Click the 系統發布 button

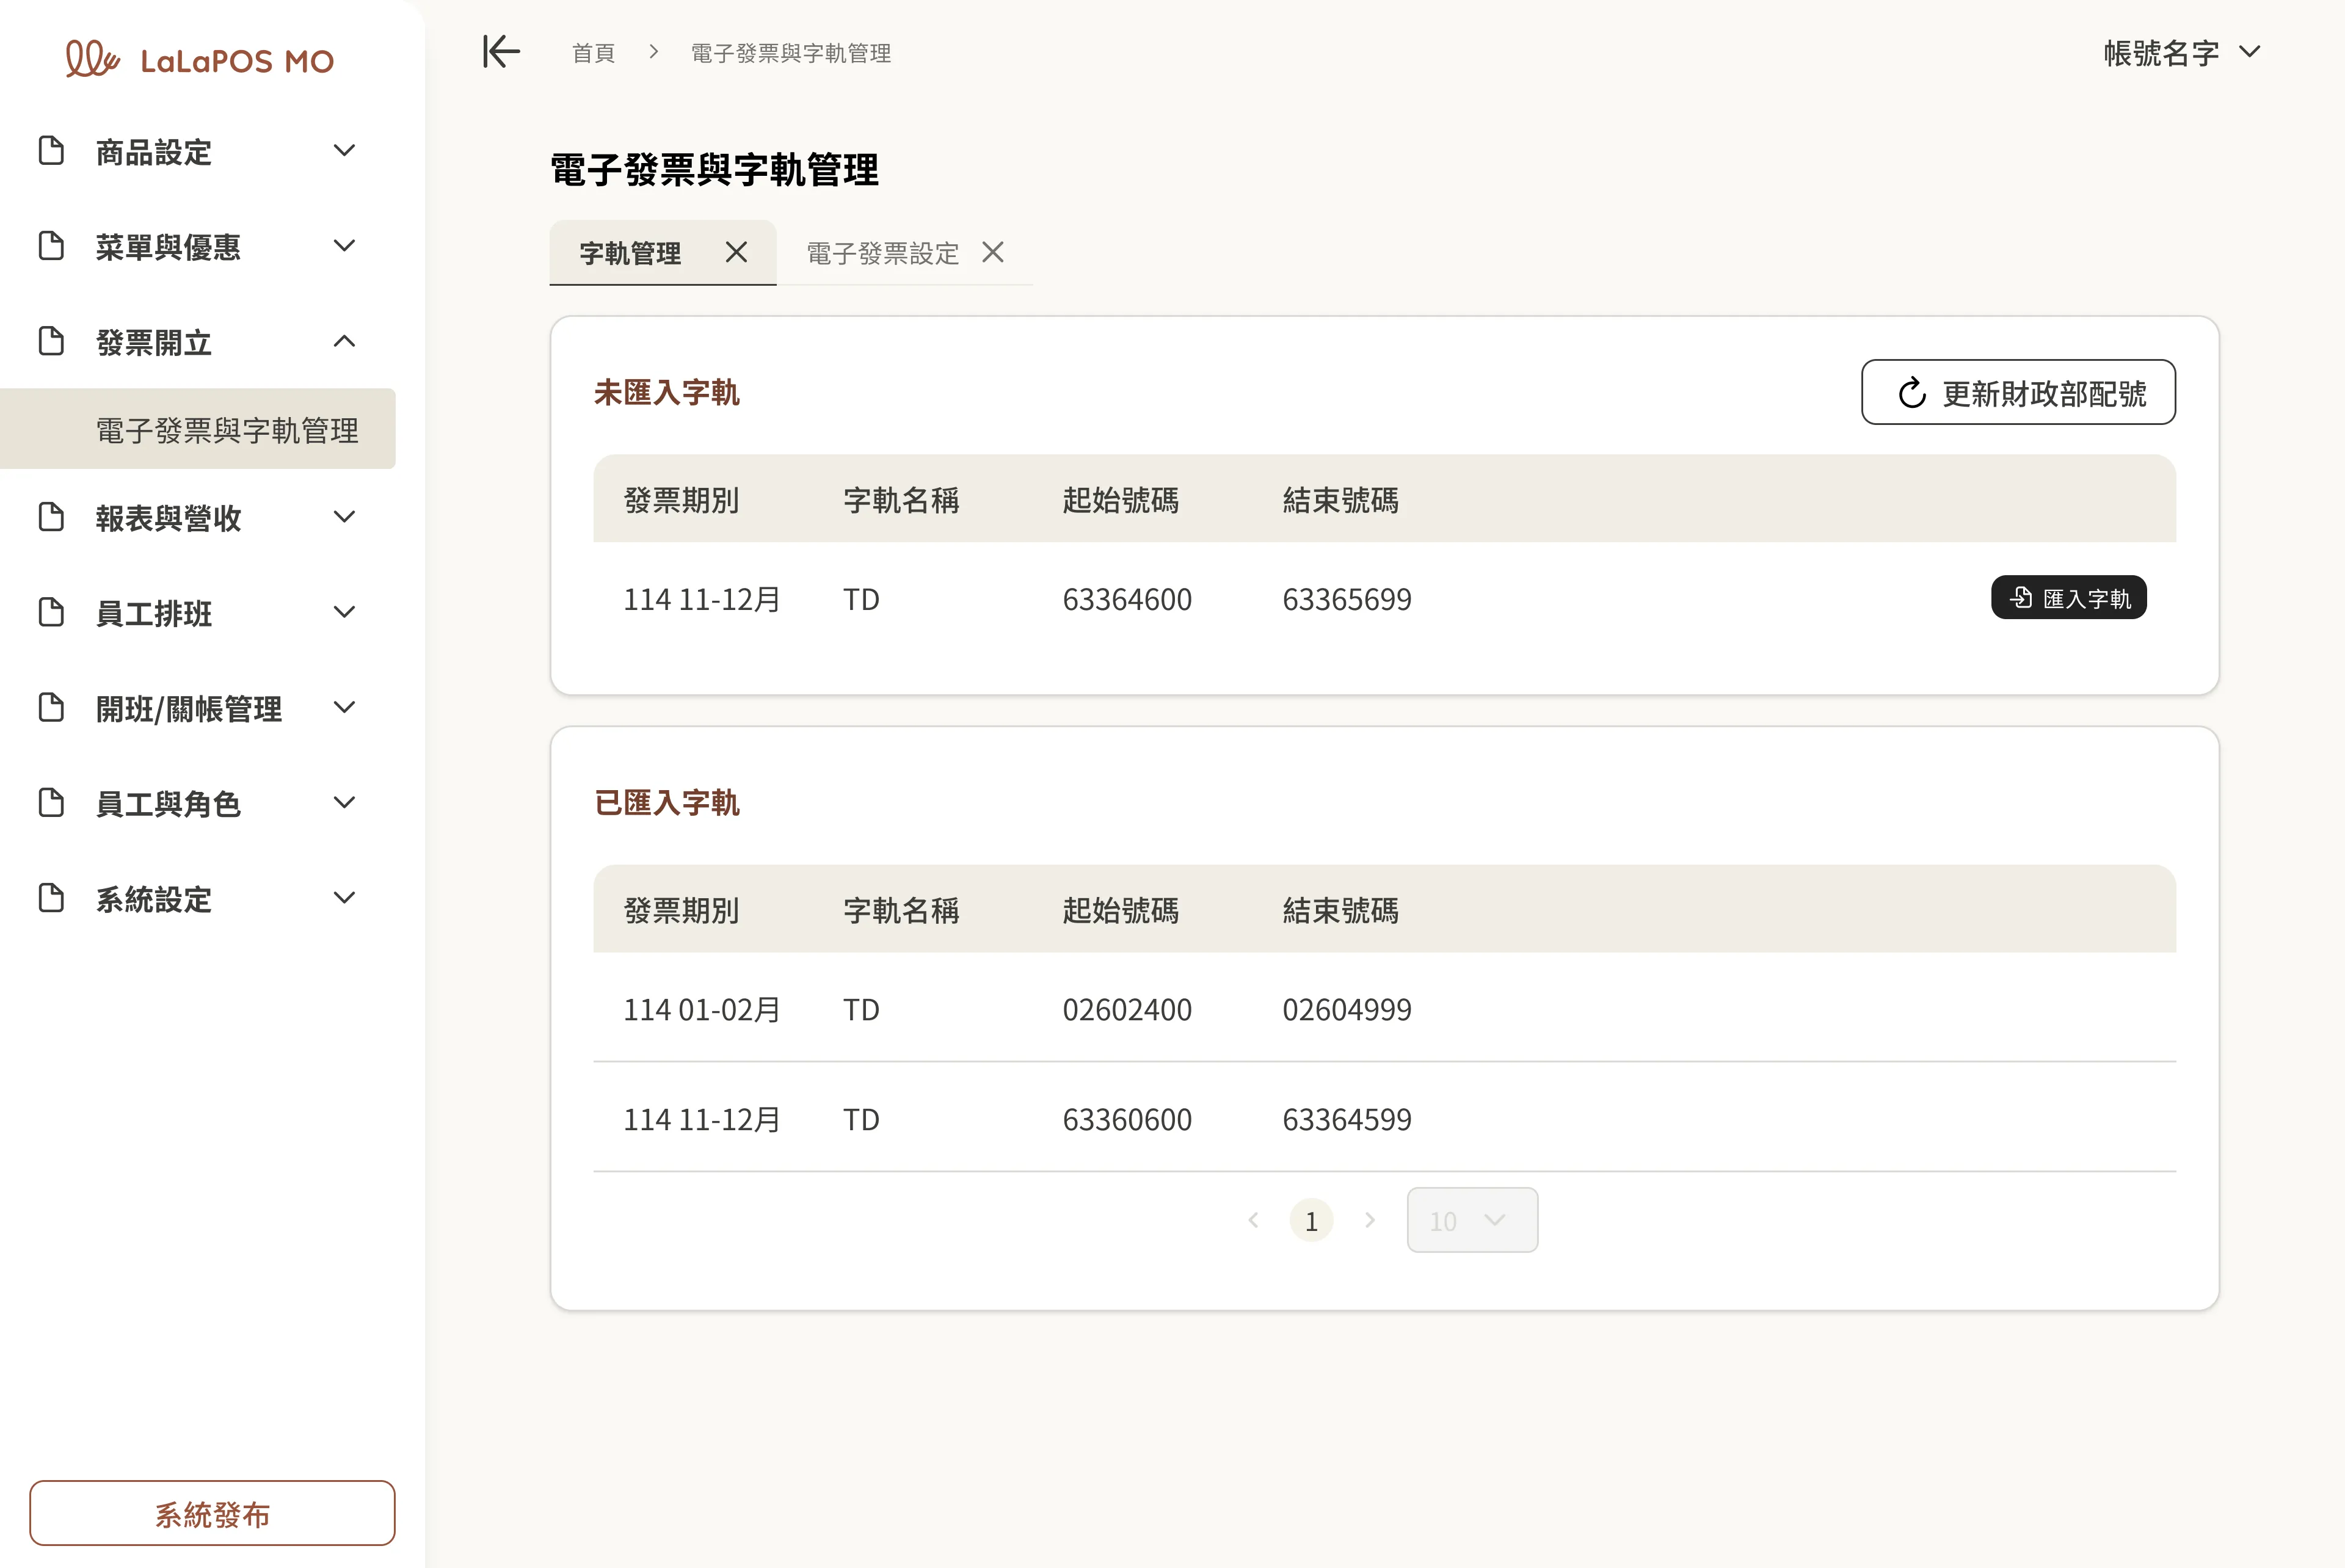point(212,1513)
